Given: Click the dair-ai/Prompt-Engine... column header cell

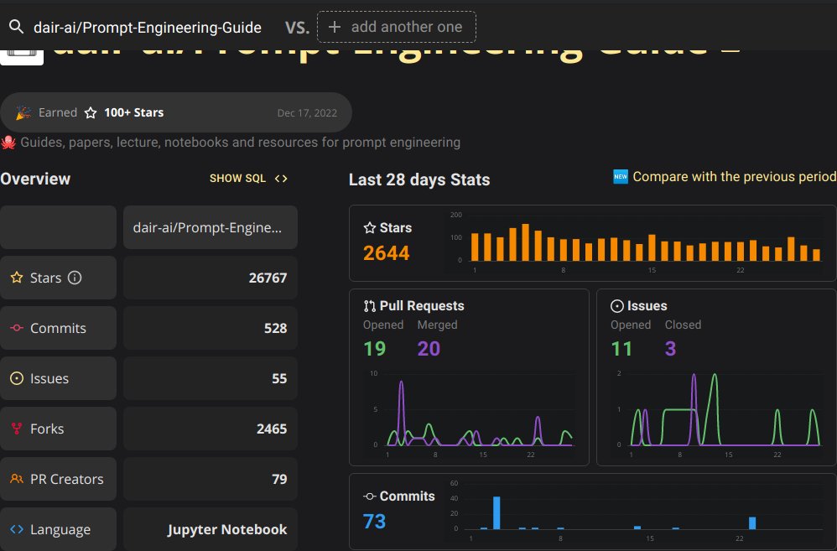Looking at the screenshot, I should click(211, 227).
